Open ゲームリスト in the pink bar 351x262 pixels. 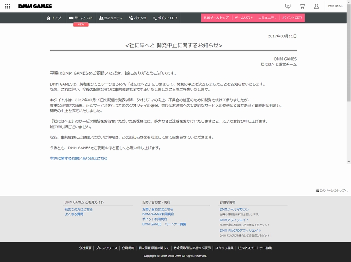pos(244,18)
